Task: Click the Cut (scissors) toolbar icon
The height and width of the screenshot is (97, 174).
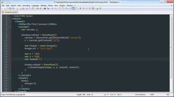Action: coord(27,8)
